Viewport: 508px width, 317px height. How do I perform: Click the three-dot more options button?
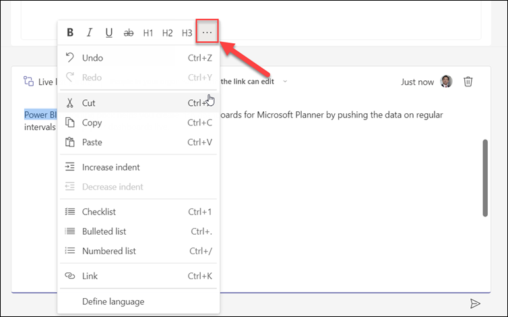(x=207, y=32)
